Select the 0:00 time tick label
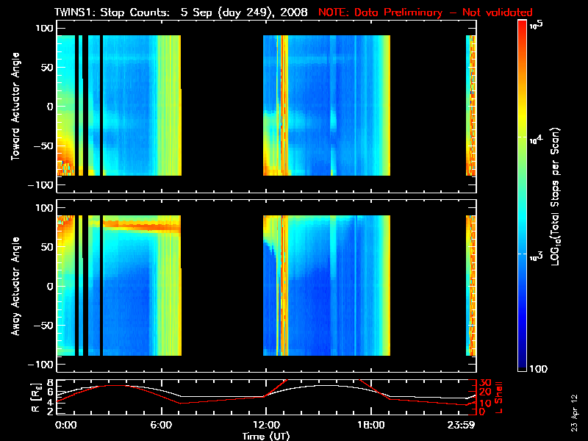The width and height of the screenshot is (588, 441). click(x=65, y=424)
